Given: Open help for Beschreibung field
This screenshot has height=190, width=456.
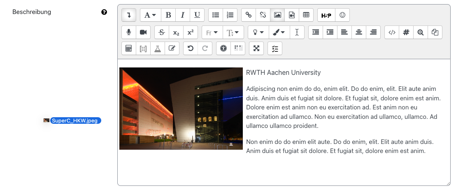Looking at the screenshot, I should tap(104, 12).
